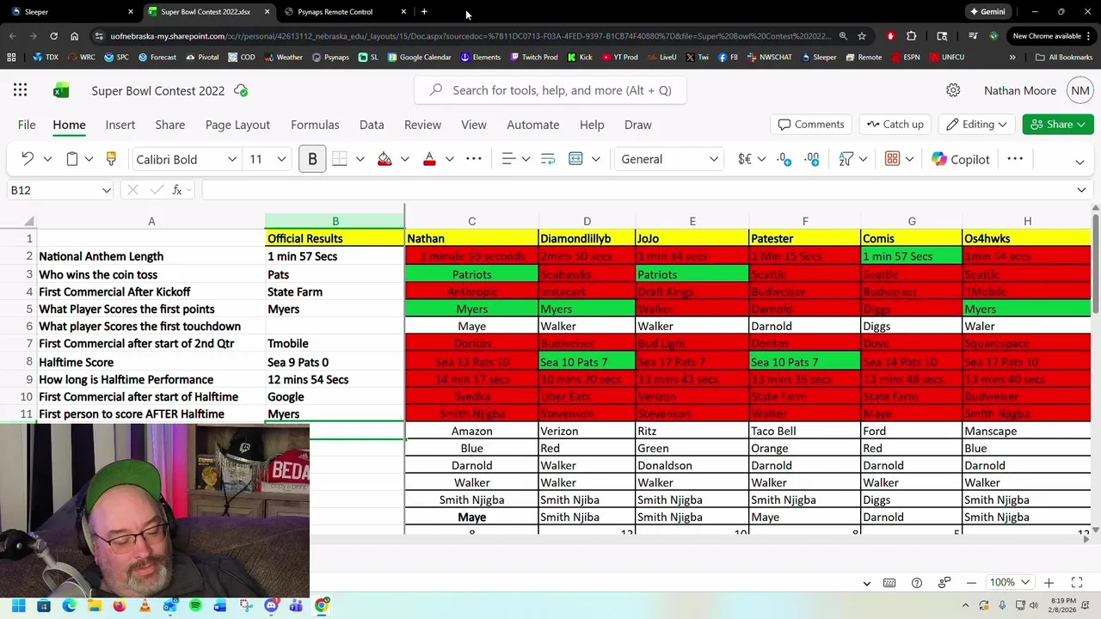Apply the red font color
Image resolution: width=1101 pixels, height=619 pixels.
429,159
